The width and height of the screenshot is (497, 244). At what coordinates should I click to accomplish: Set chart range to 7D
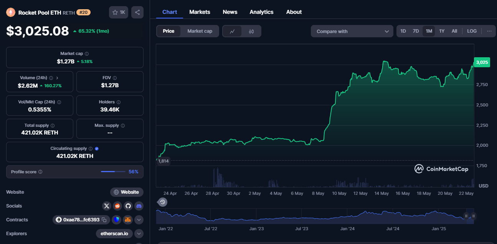[416, 31]
